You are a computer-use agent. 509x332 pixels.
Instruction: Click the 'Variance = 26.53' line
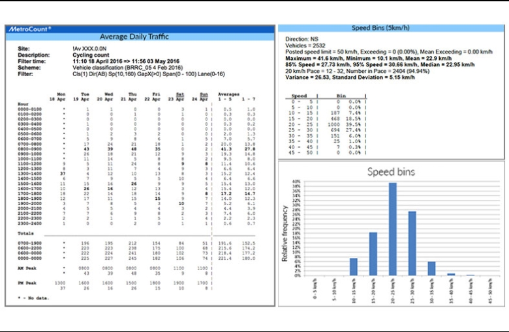point(350,77)
